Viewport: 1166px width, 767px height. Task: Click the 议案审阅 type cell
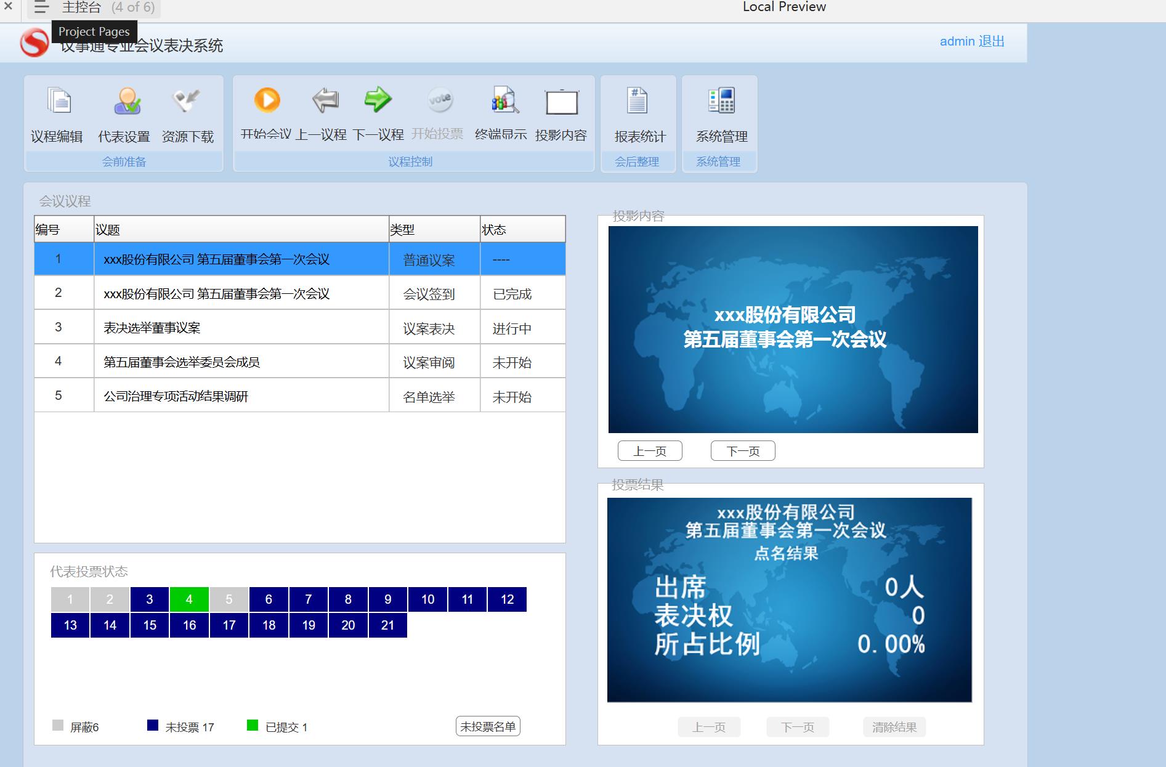click(x=434, y=361)
